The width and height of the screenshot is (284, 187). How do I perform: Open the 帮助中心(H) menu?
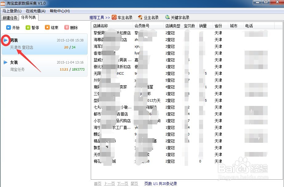coord(60,11)
